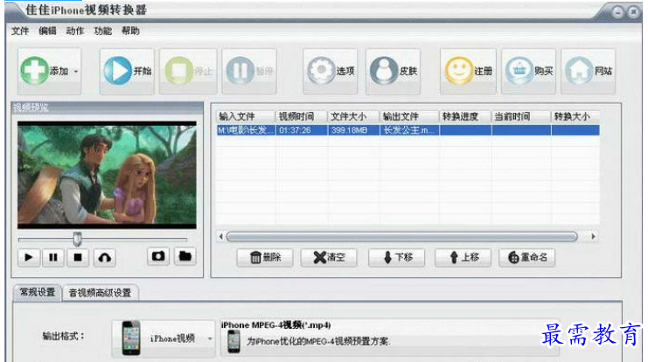Stop the preview playback
648x362 pixels.
(78, 257)
